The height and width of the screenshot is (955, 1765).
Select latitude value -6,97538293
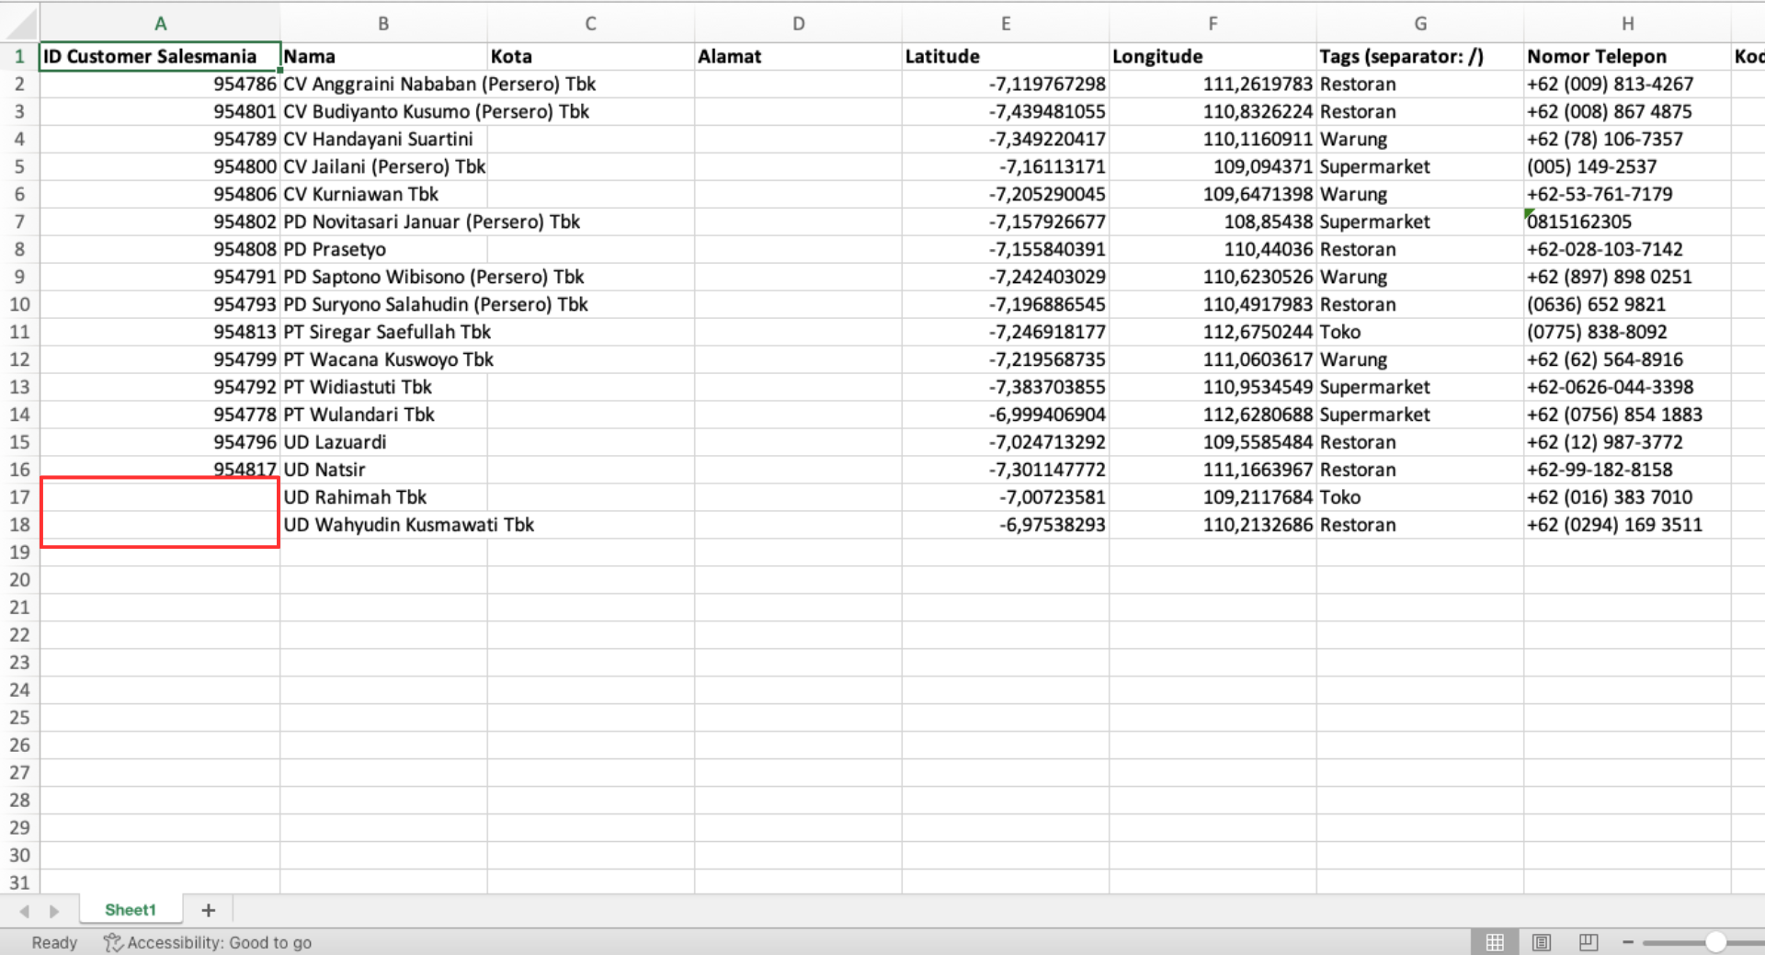[1006, 525]
